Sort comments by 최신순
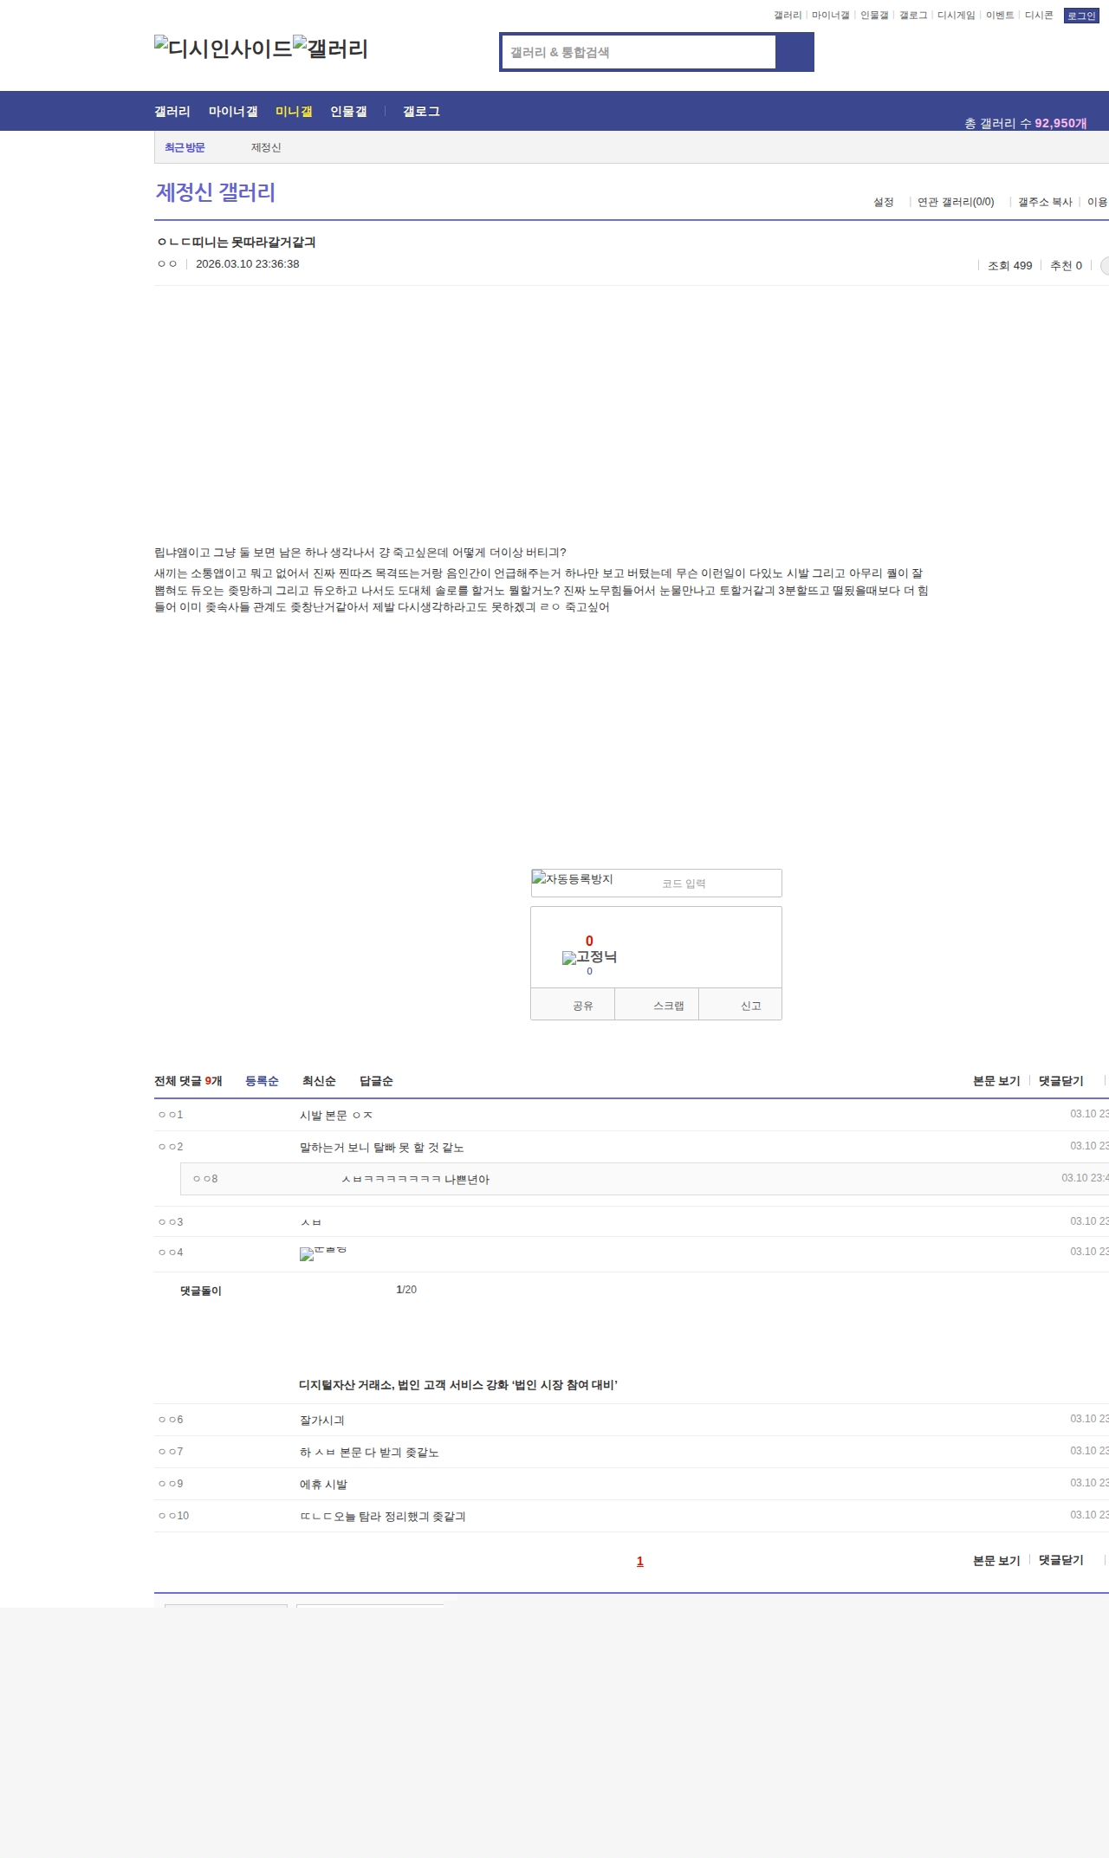 point(319,1081)
